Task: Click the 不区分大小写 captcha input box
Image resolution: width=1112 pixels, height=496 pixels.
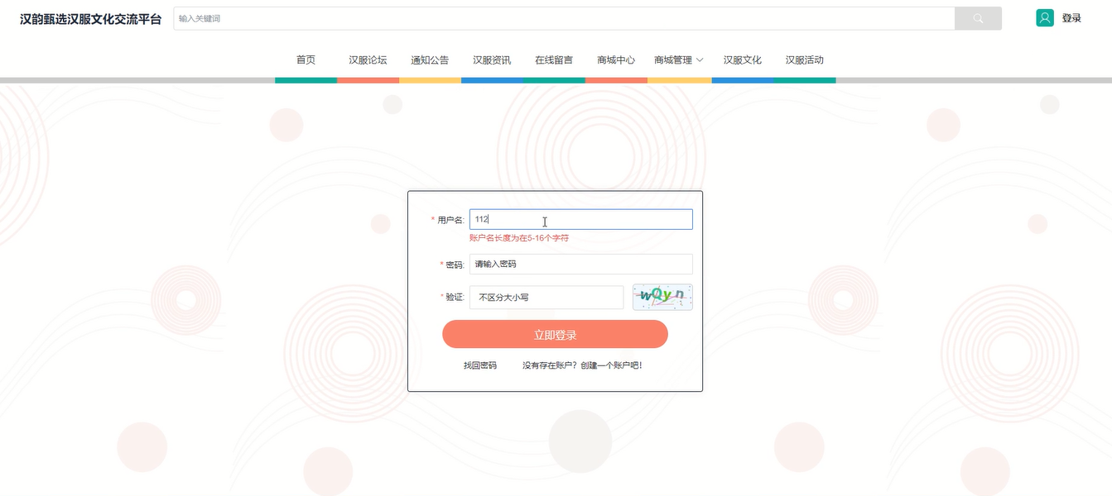Action: tap(546, 297)
